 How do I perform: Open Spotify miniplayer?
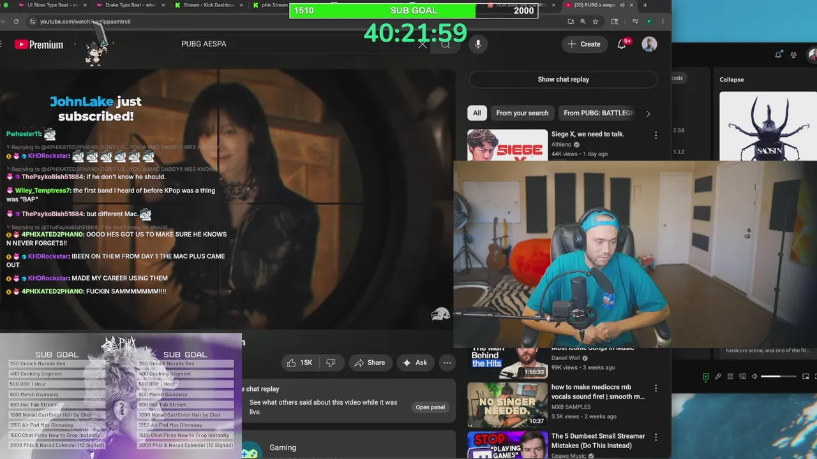(x=806, y=376)
